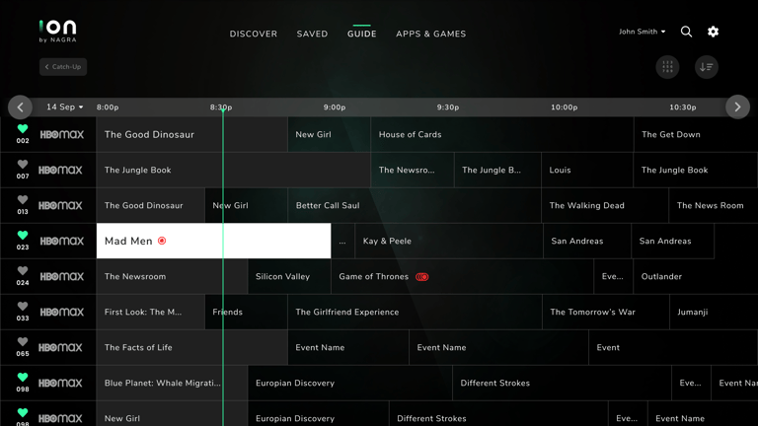The image size is (758, 426).
Task: Select The Newsro... on channel 007
Action: (x=413, y=170)
